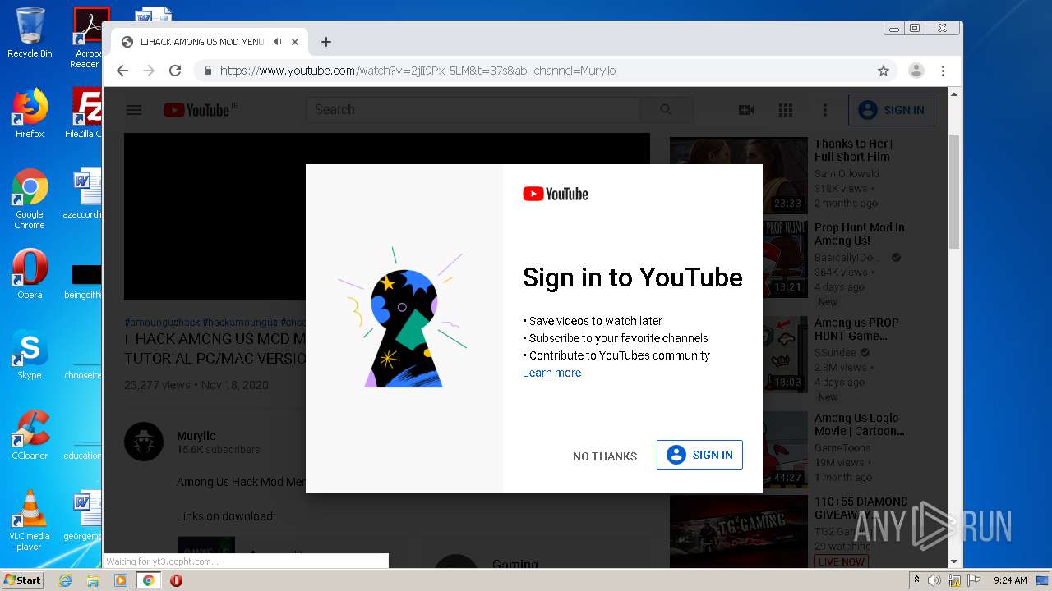The image size is (1052, 591).
Task: Open the create video camera icon
Action: coord(746,110)
